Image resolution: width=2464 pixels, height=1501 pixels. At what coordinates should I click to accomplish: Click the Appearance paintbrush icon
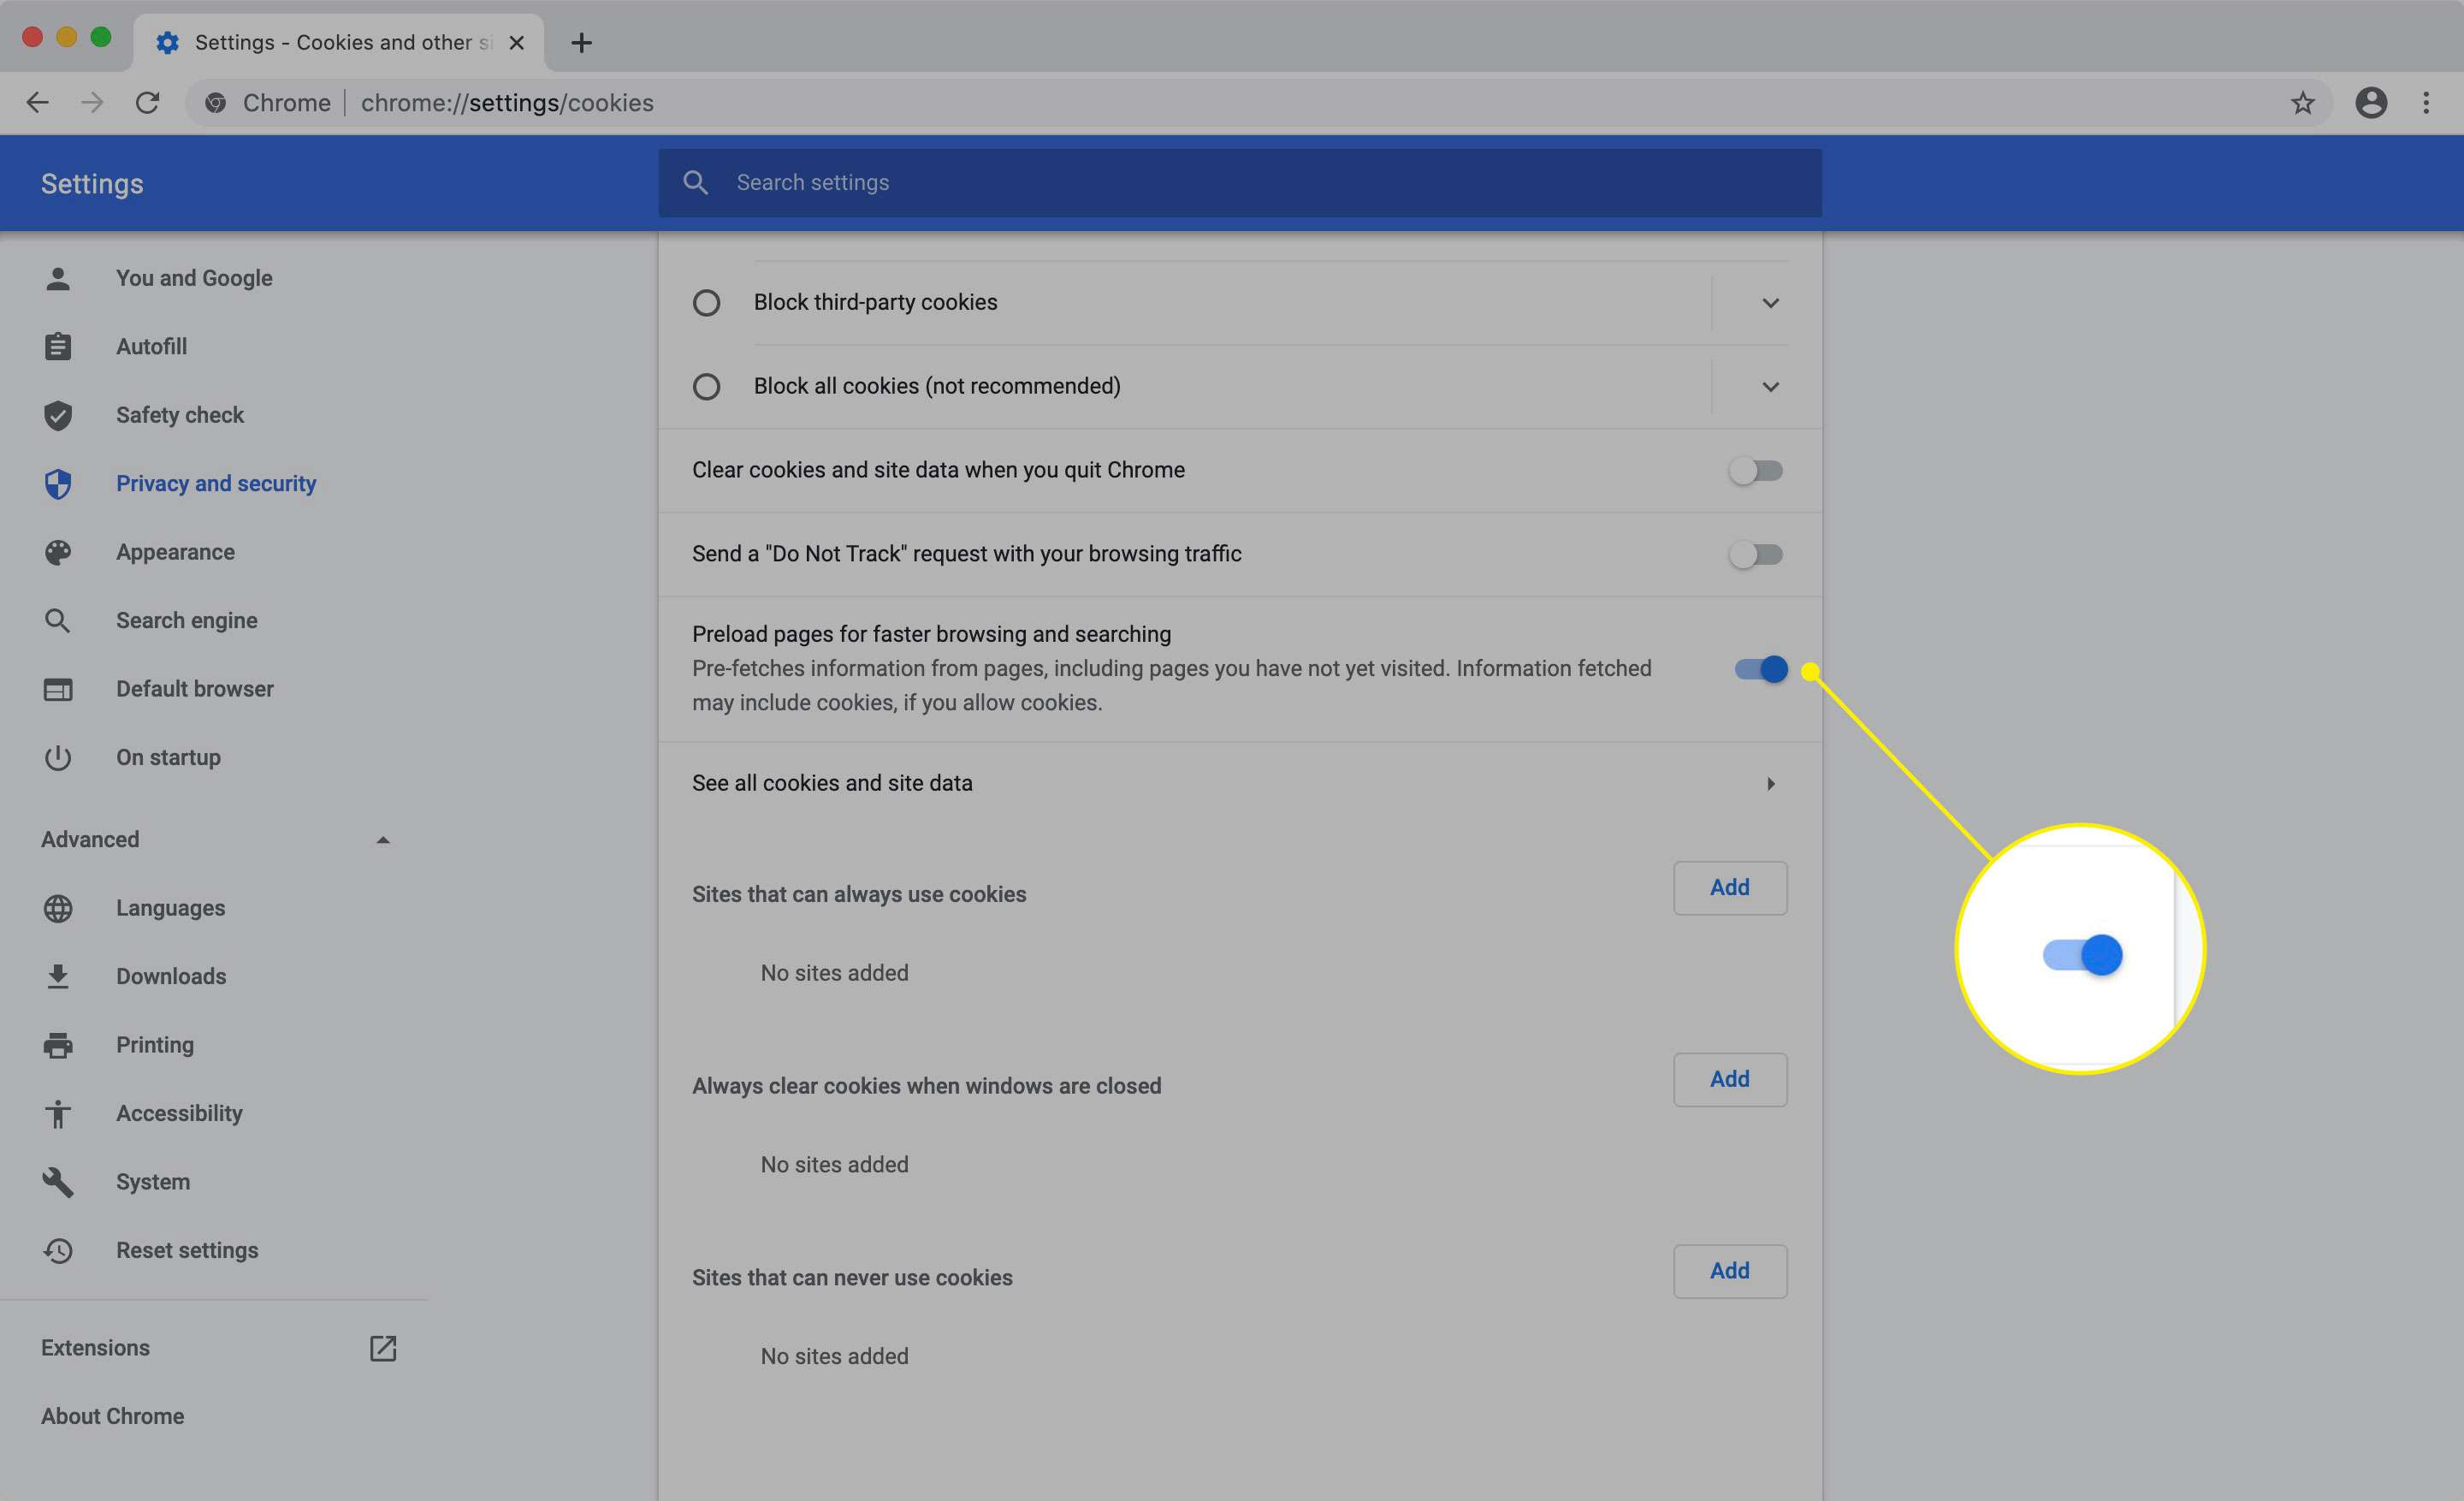(60, 553)
